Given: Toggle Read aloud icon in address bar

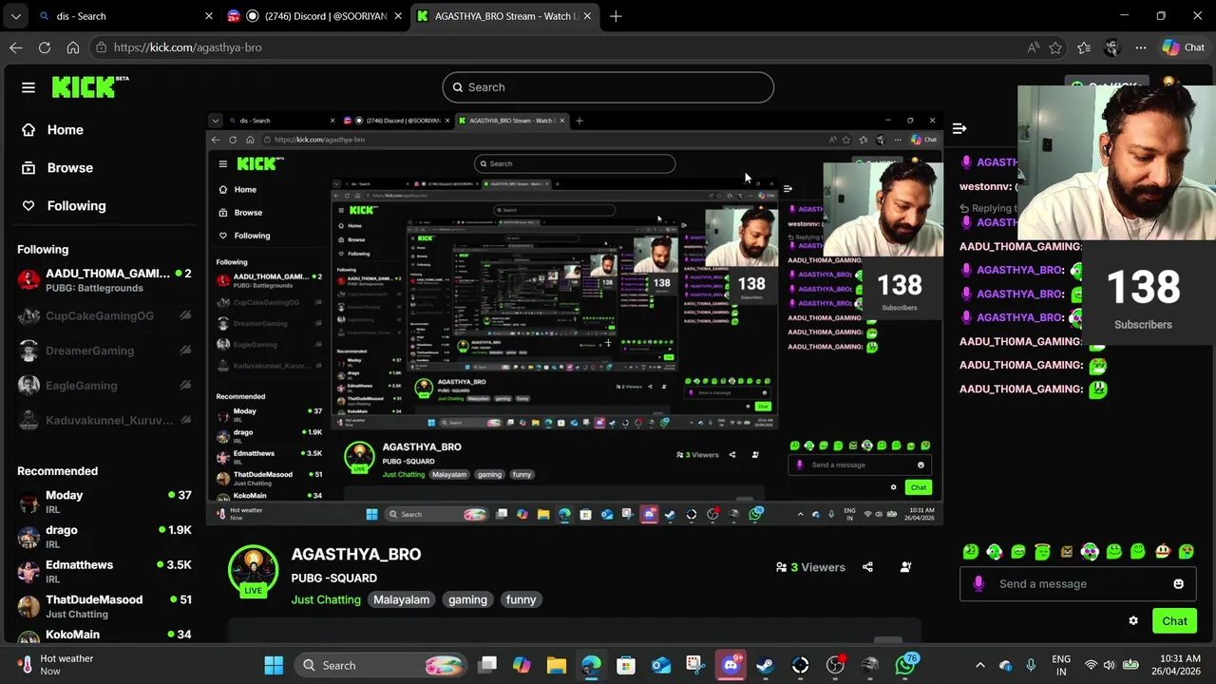Looking at the screenshot, I should coord(1034,47).
